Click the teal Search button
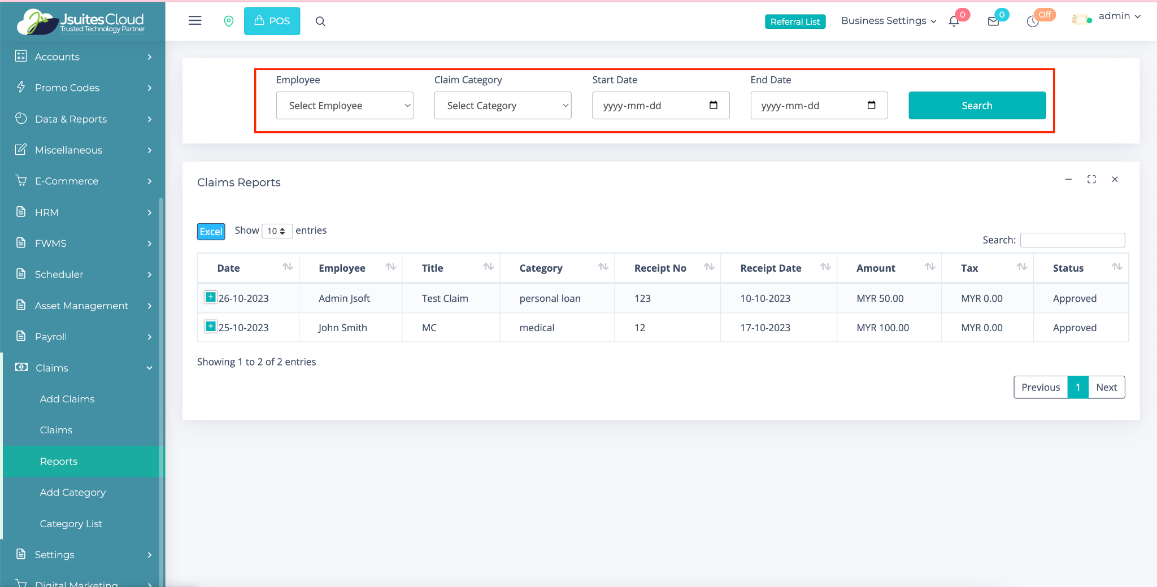This screenshot has width=1157, height=587. (x=977, y=106)
